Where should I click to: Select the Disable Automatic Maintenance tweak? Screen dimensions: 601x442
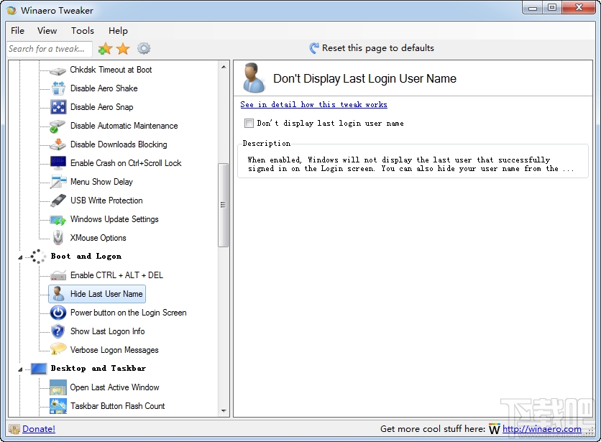coord(124,126)
